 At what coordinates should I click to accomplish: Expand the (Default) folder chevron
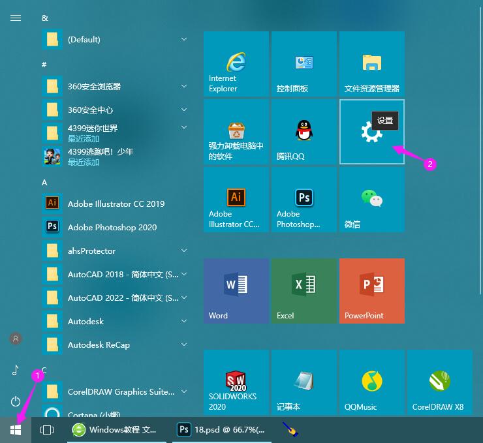[x=184, y=39]
